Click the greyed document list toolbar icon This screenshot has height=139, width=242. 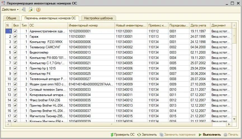tap(24, 9)
